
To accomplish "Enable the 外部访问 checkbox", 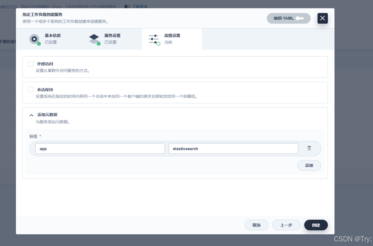I will pos(31,64).
